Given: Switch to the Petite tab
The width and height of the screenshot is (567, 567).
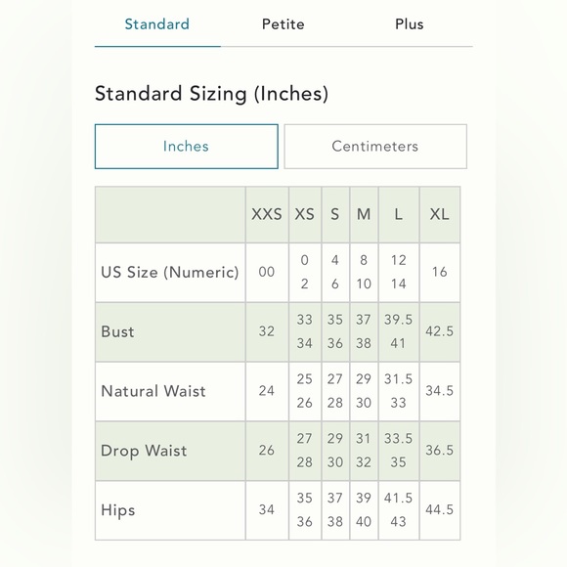Looking at the screenshot, I should 283,24.
